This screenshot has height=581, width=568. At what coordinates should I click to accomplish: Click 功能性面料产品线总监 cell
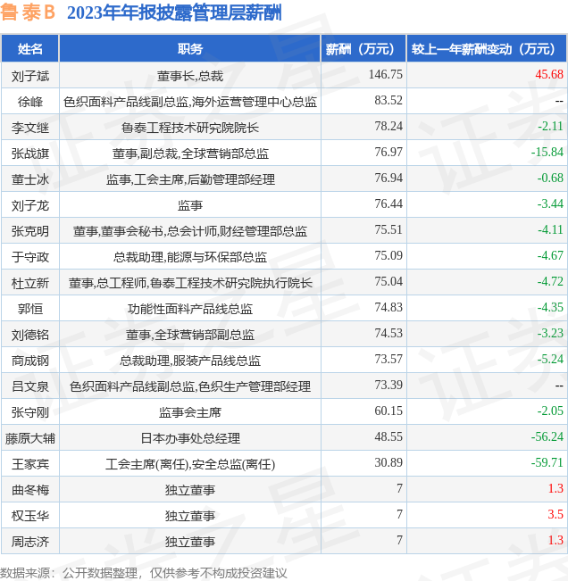190,309
